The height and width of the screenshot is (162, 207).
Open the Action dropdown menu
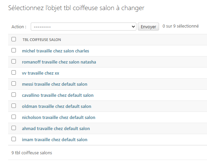coord(83,27)
